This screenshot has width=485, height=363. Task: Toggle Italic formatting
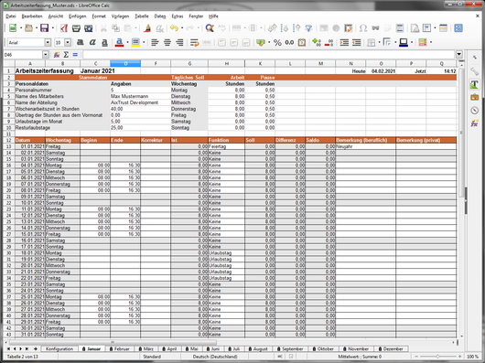point(92,42)
